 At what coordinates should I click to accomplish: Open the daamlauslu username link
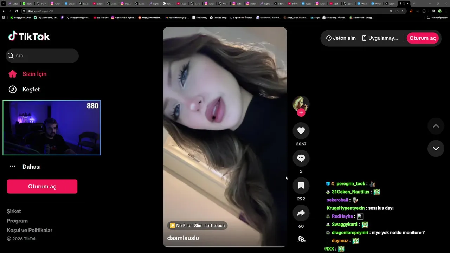pyautogui.click(x=183, y=238)
